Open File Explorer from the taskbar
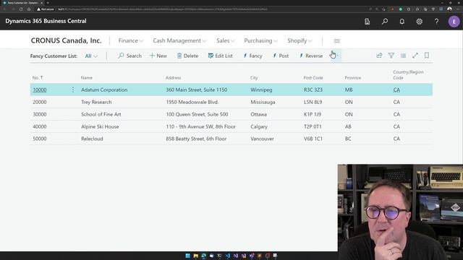The height and width of the screenshot is (260, 463). coord(195,256)
